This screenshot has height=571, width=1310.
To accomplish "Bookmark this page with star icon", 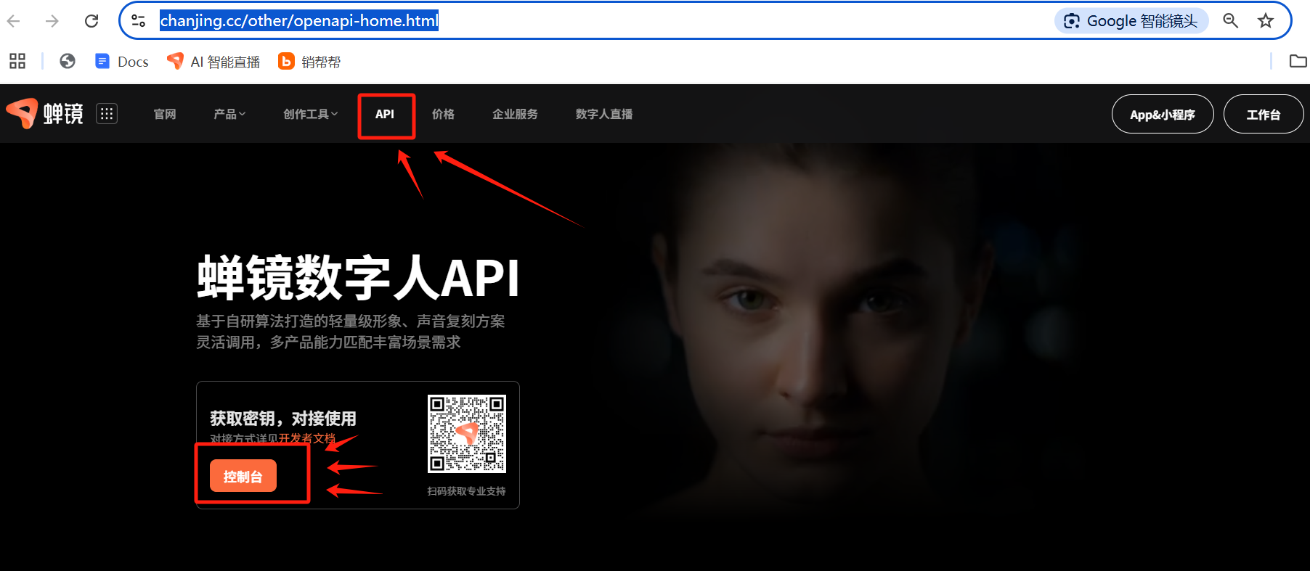I will click(1266, 21).
